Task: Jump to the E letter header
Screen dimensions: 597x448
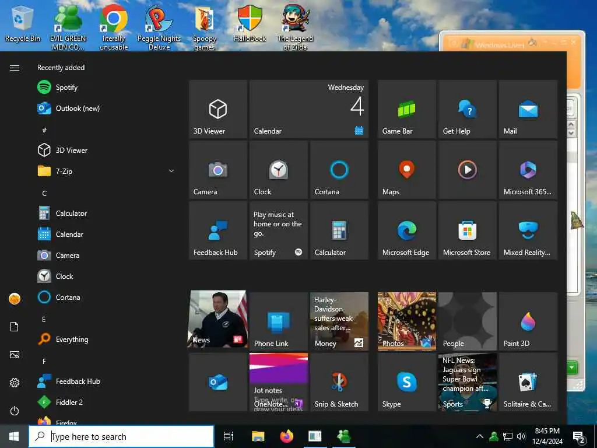Action: tap(44, 319)
